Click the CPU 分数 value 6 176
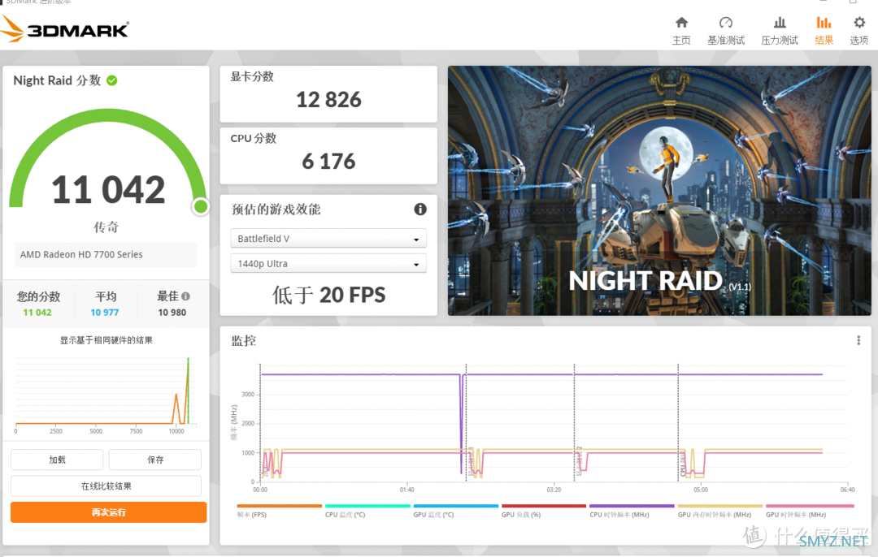Viewport: 878px width, 557px height. pos(328,162)
